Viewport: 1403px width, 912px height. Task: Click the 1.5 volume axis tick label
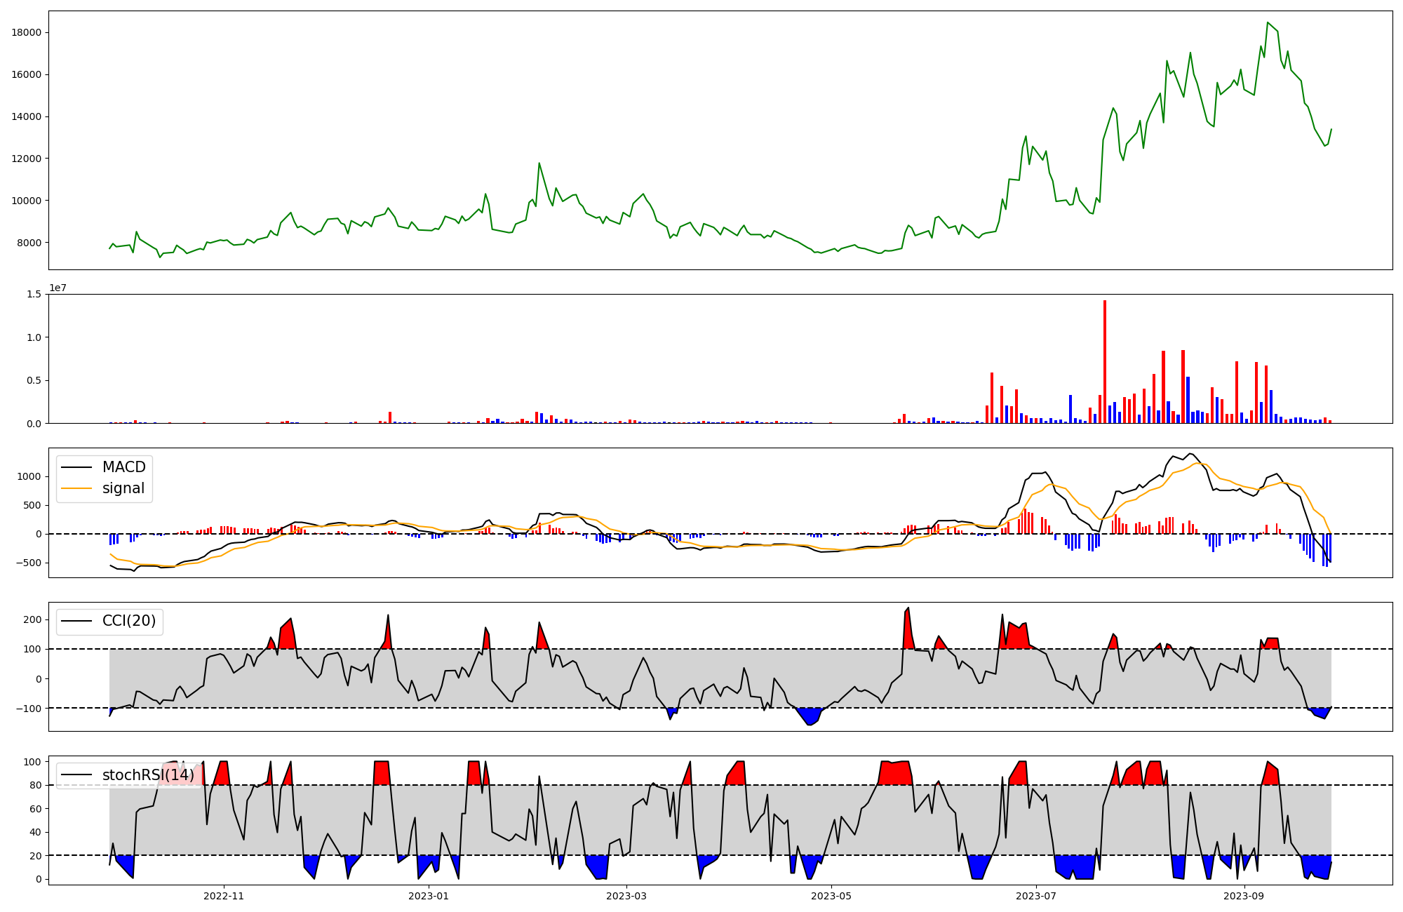point(34,294)
